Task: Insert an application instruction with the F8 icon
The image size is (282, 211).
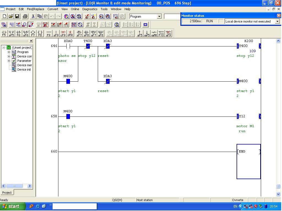Action: pos(40,33)
